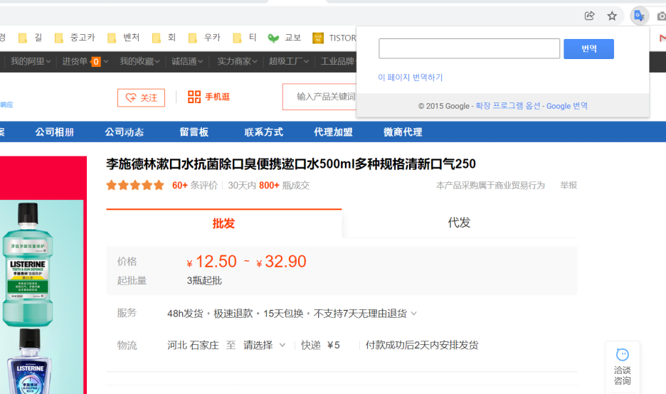Image resolution: width=666 pixels, height=394 pixels.
Task: Open the Google Translate extension icon
Action: point(639,16)
